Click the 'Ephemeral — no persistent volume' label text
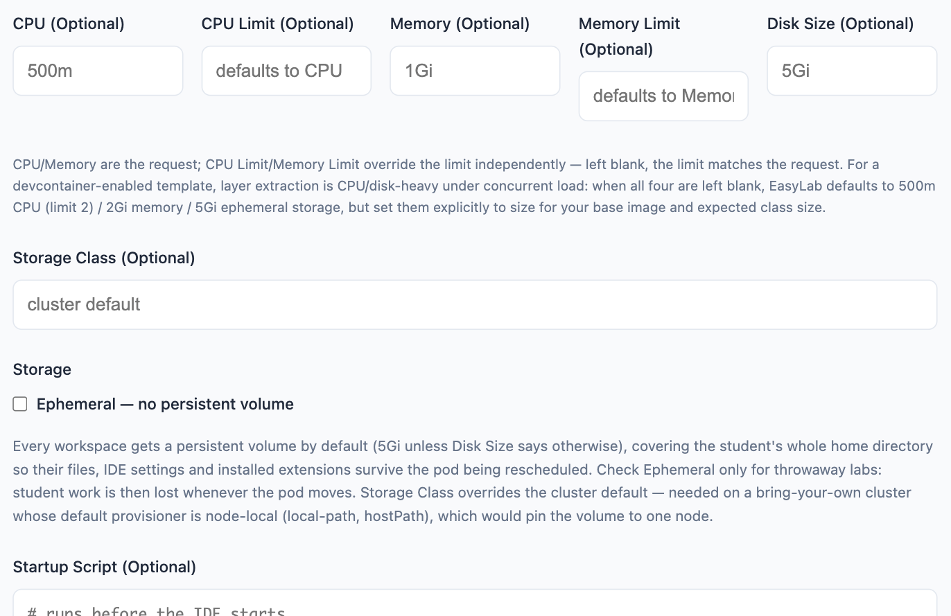 (x=165, y=404)
